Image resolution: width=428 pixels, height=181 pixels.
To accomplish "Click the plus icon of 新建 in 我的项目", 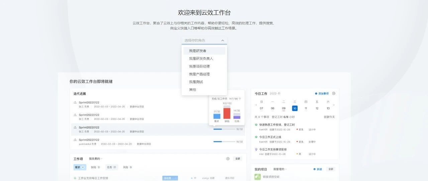I will coord(314,169).
